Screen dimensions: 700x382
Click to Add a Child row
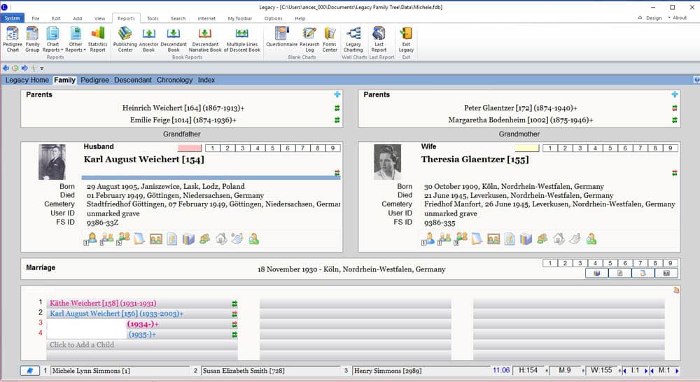click(x=142, y=345)
